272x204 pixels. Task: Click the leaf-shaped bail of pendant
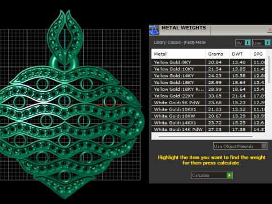[65, 38]
